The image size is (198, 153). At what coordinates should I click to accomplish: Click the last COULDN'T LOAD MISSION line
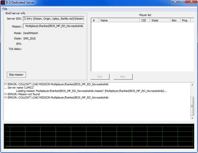pos(56,98)
